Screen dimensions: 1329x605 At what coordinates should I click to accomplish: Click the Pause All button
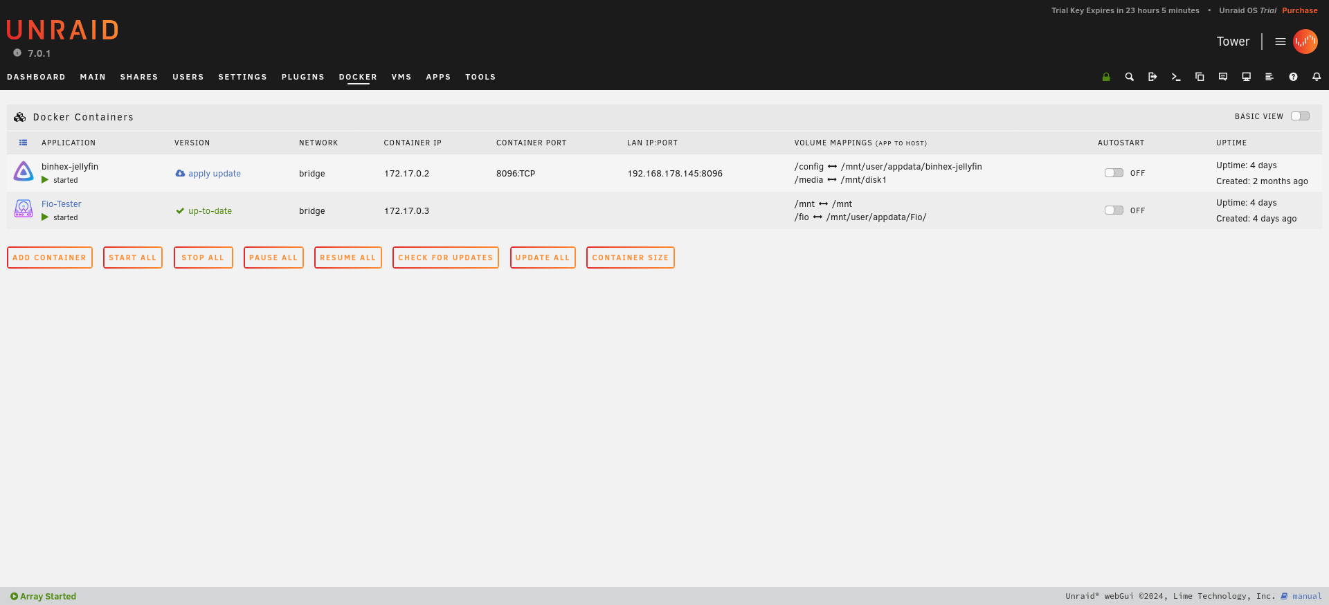click(273, 258)
